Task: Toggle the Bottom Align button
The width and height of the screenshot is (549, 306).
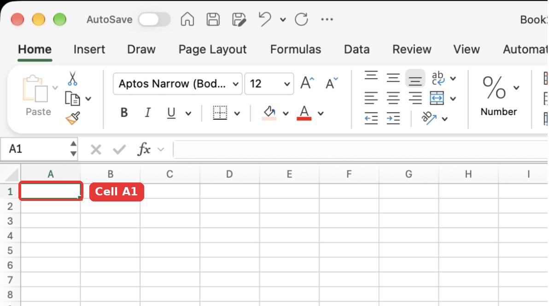Action: click(x=415, y=78)
